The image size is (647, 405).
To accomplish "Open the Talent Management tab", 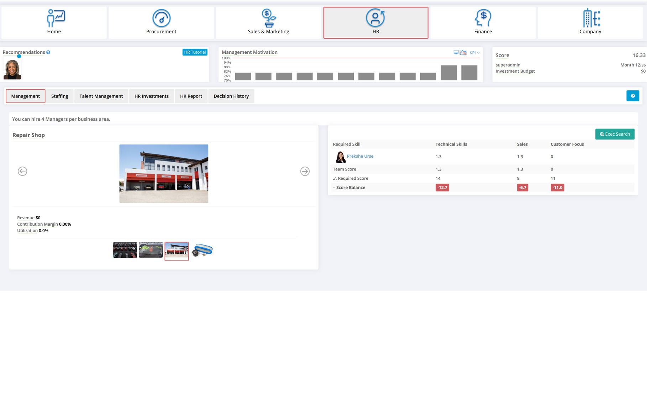I will tap(101, 96).
